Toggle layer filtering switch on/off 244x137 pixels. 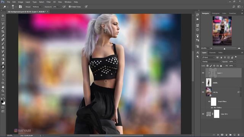click(x=236, y=57)
